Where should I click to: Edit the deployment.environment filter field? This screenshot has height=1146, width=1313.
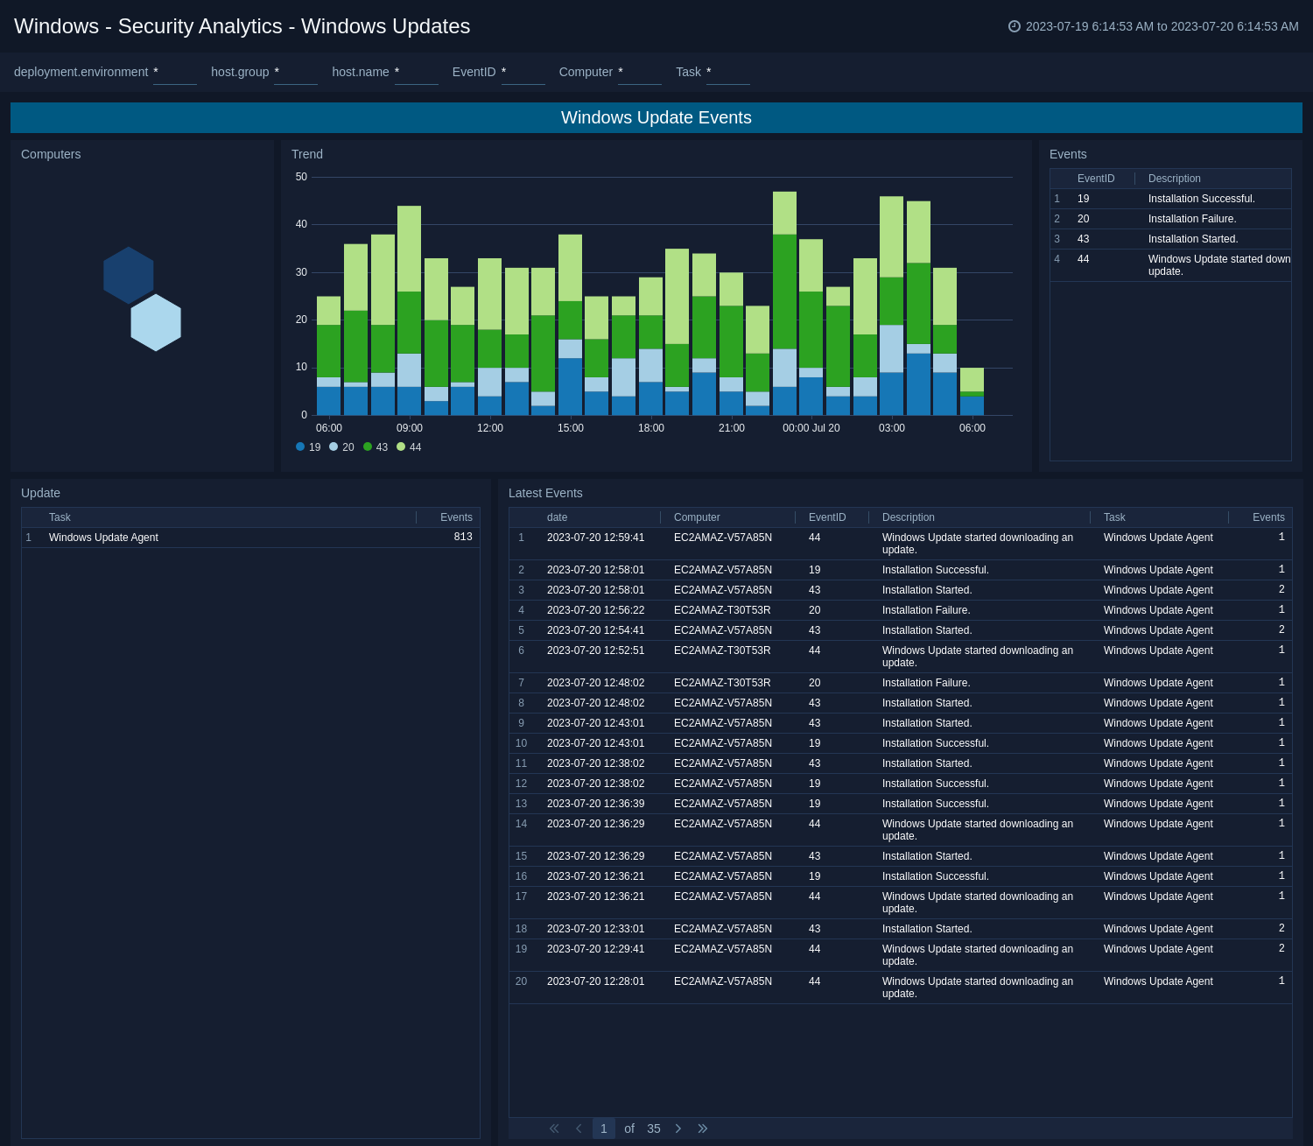[x=175, y=73]
